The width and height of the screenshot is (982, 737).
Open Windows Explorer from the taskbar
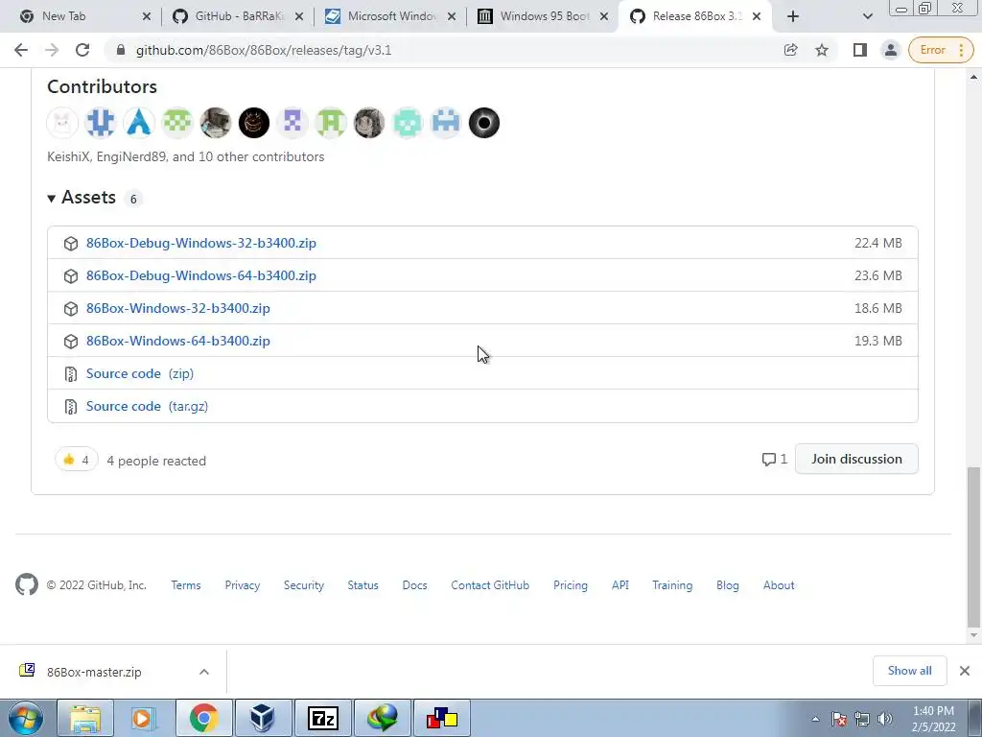pyautogui.click(x=85, y=718)
